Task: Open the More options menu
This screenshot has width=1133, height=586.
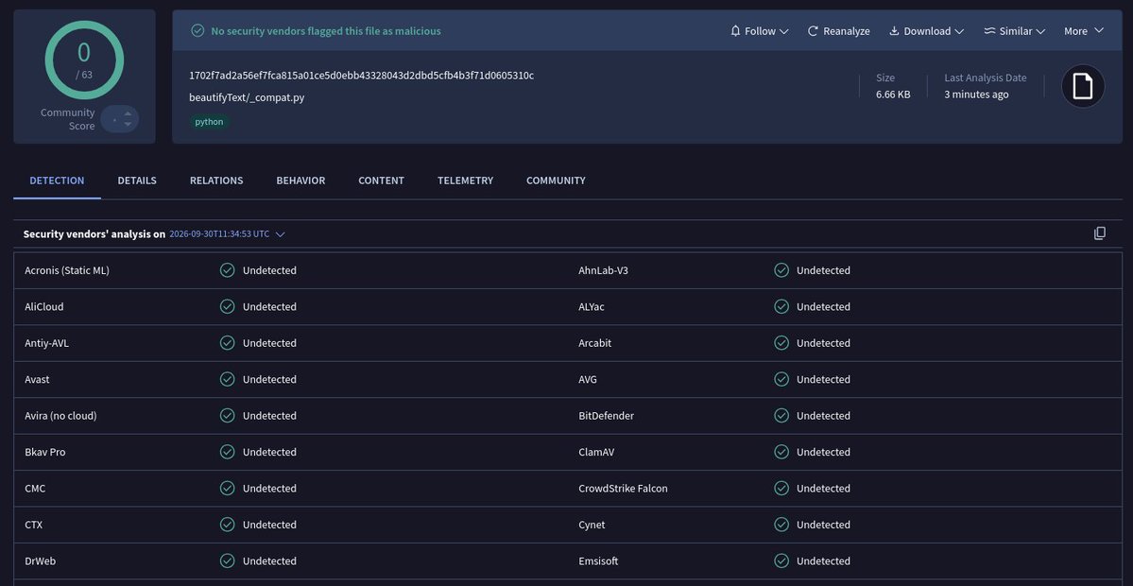Action: [x=1083, y=31]
